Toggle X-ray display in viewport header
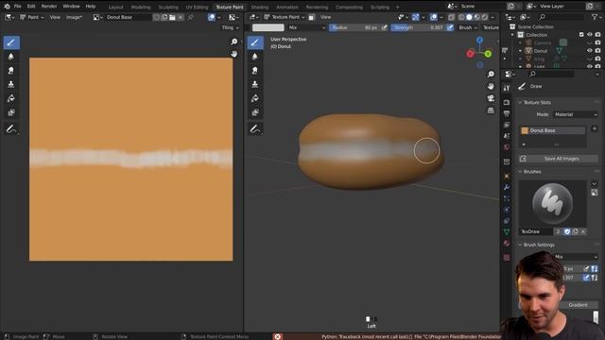 pyautogui.click(x=451, y=17)
